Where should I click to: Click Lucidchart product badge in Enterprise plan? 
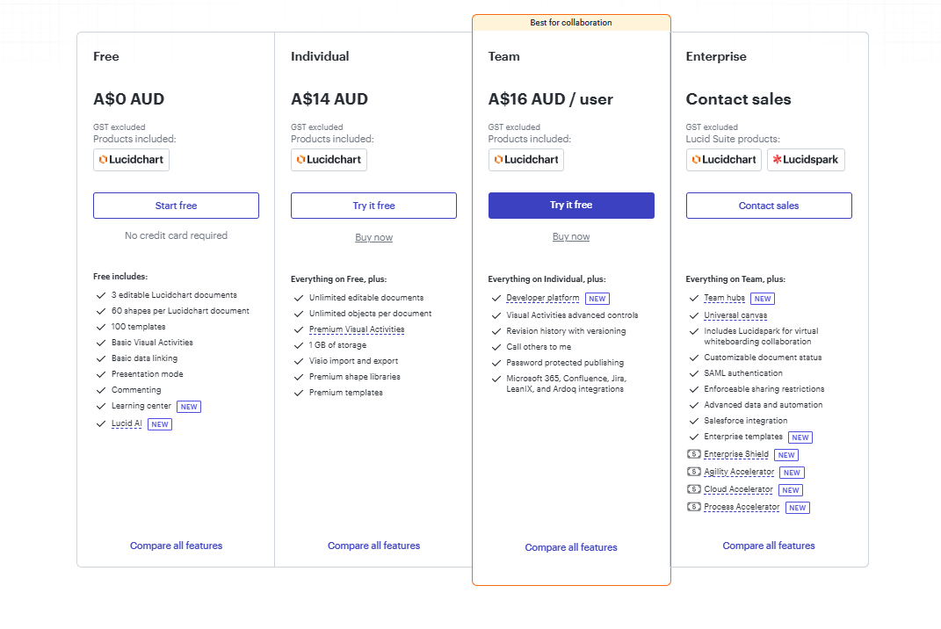tap(724, 160)
